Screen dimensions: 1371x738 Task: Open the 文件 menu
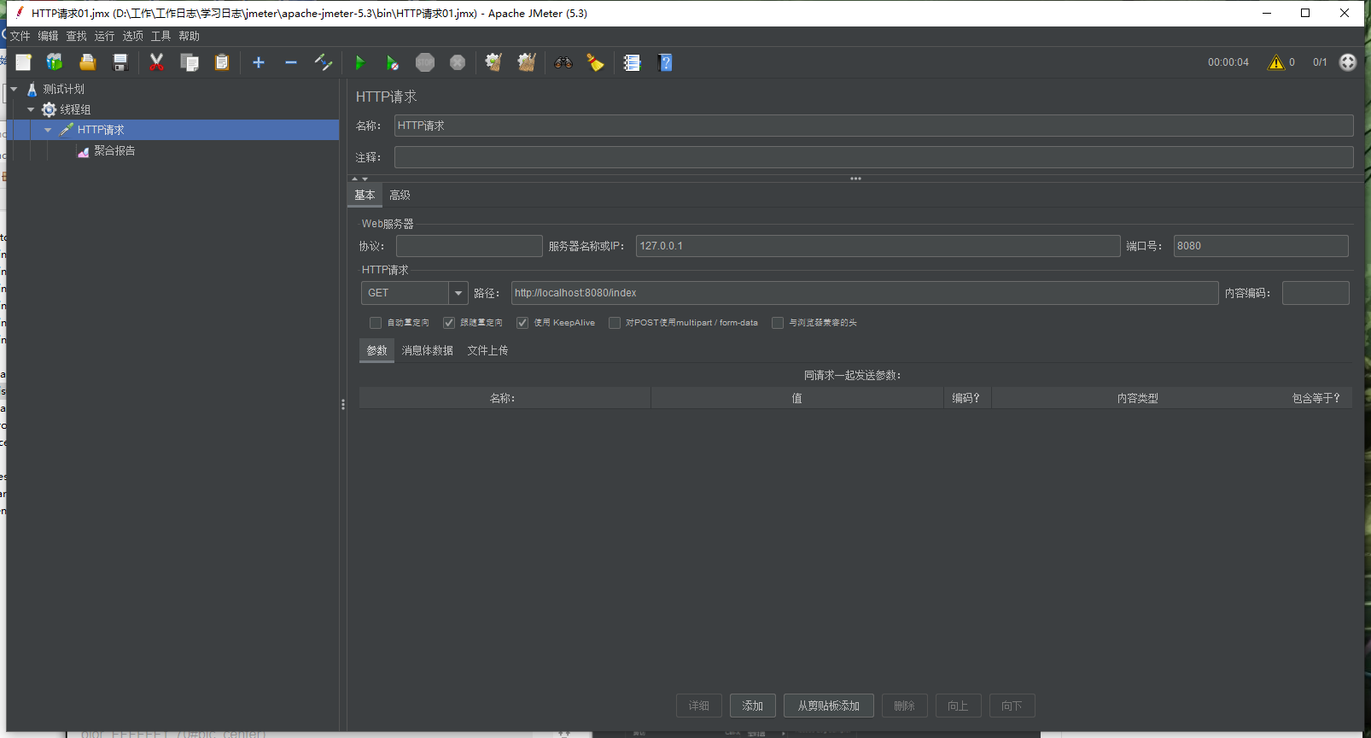[20, 36]
